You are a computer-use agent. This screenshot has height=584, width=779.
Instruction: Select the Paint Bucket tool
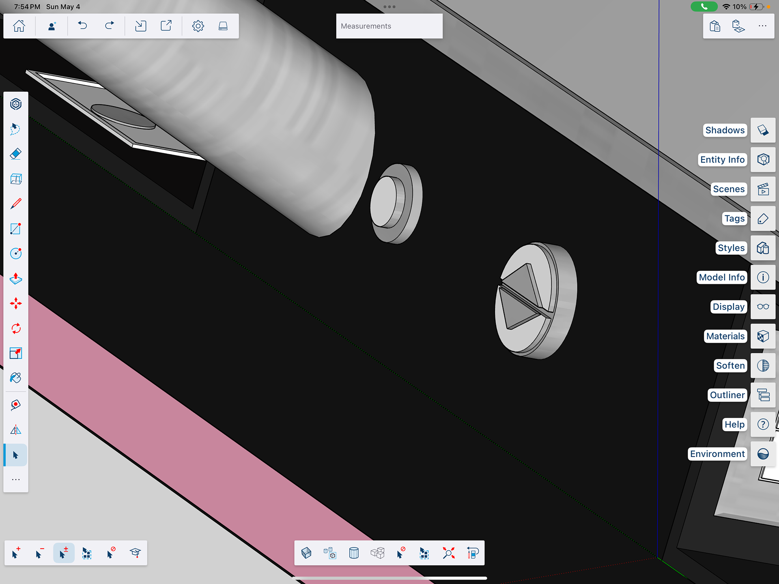coord(15,378)
